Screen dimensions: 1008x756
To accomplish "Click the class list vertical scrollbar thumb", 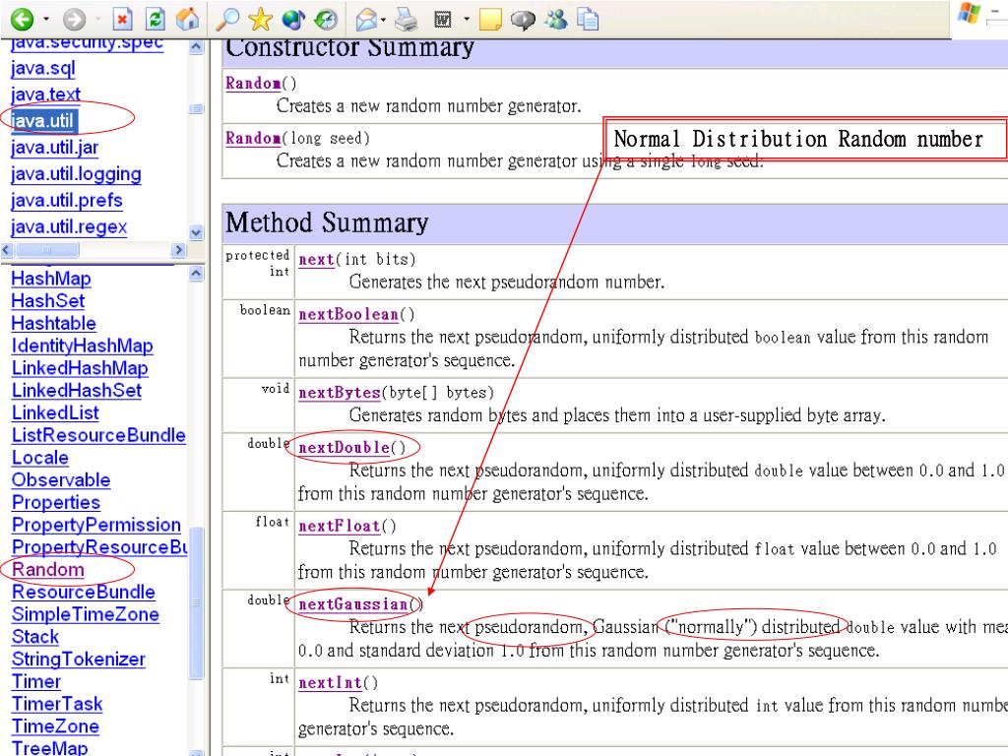I will (x=197, y=601).
